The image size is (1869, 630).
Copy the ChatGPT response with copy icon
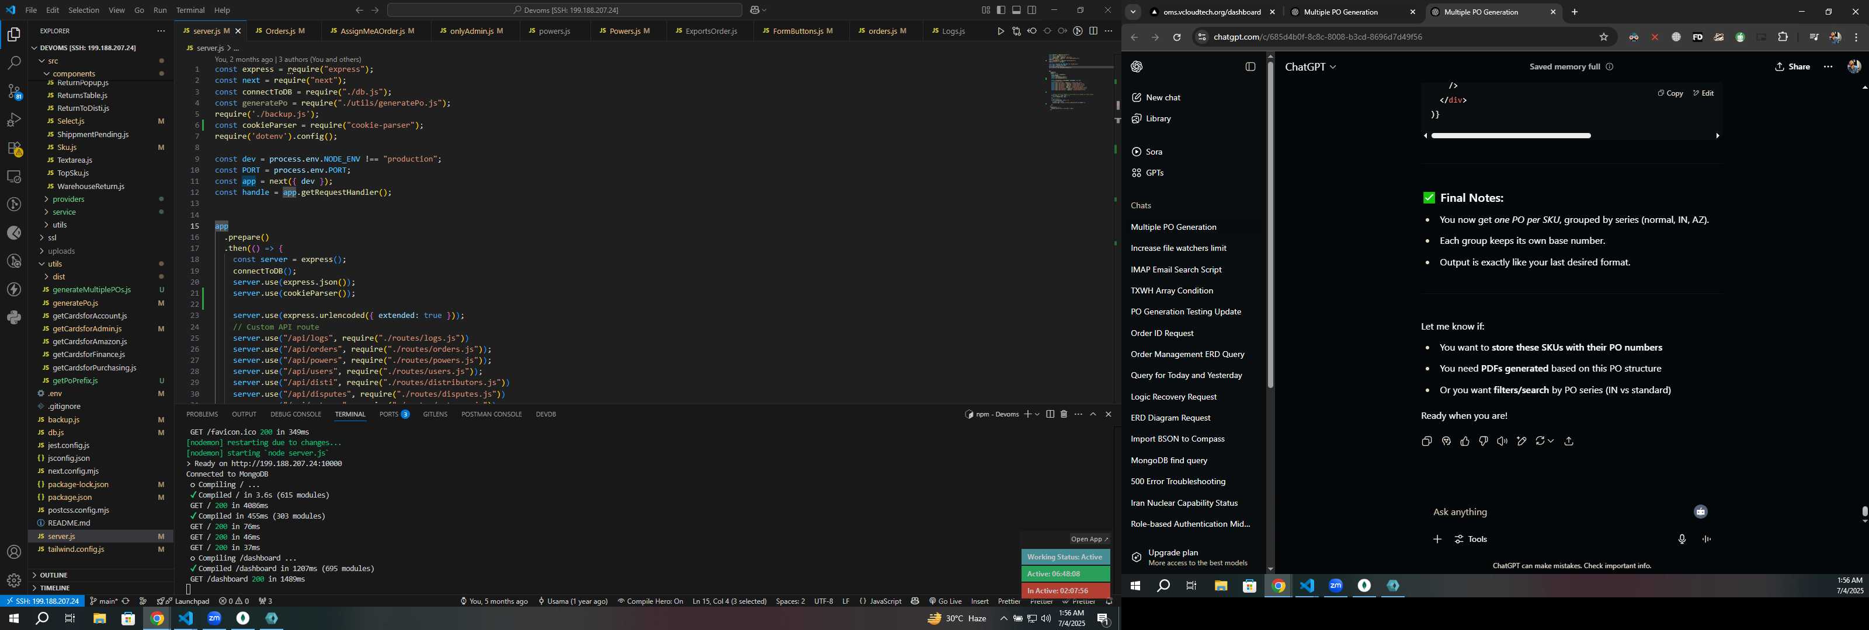[x=1426, y=441]
